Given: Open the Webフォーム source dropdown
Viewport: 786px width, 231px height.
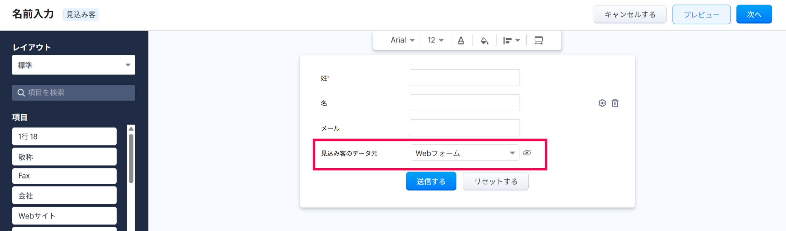Looking at the screenshot, I should pos(464,153).
